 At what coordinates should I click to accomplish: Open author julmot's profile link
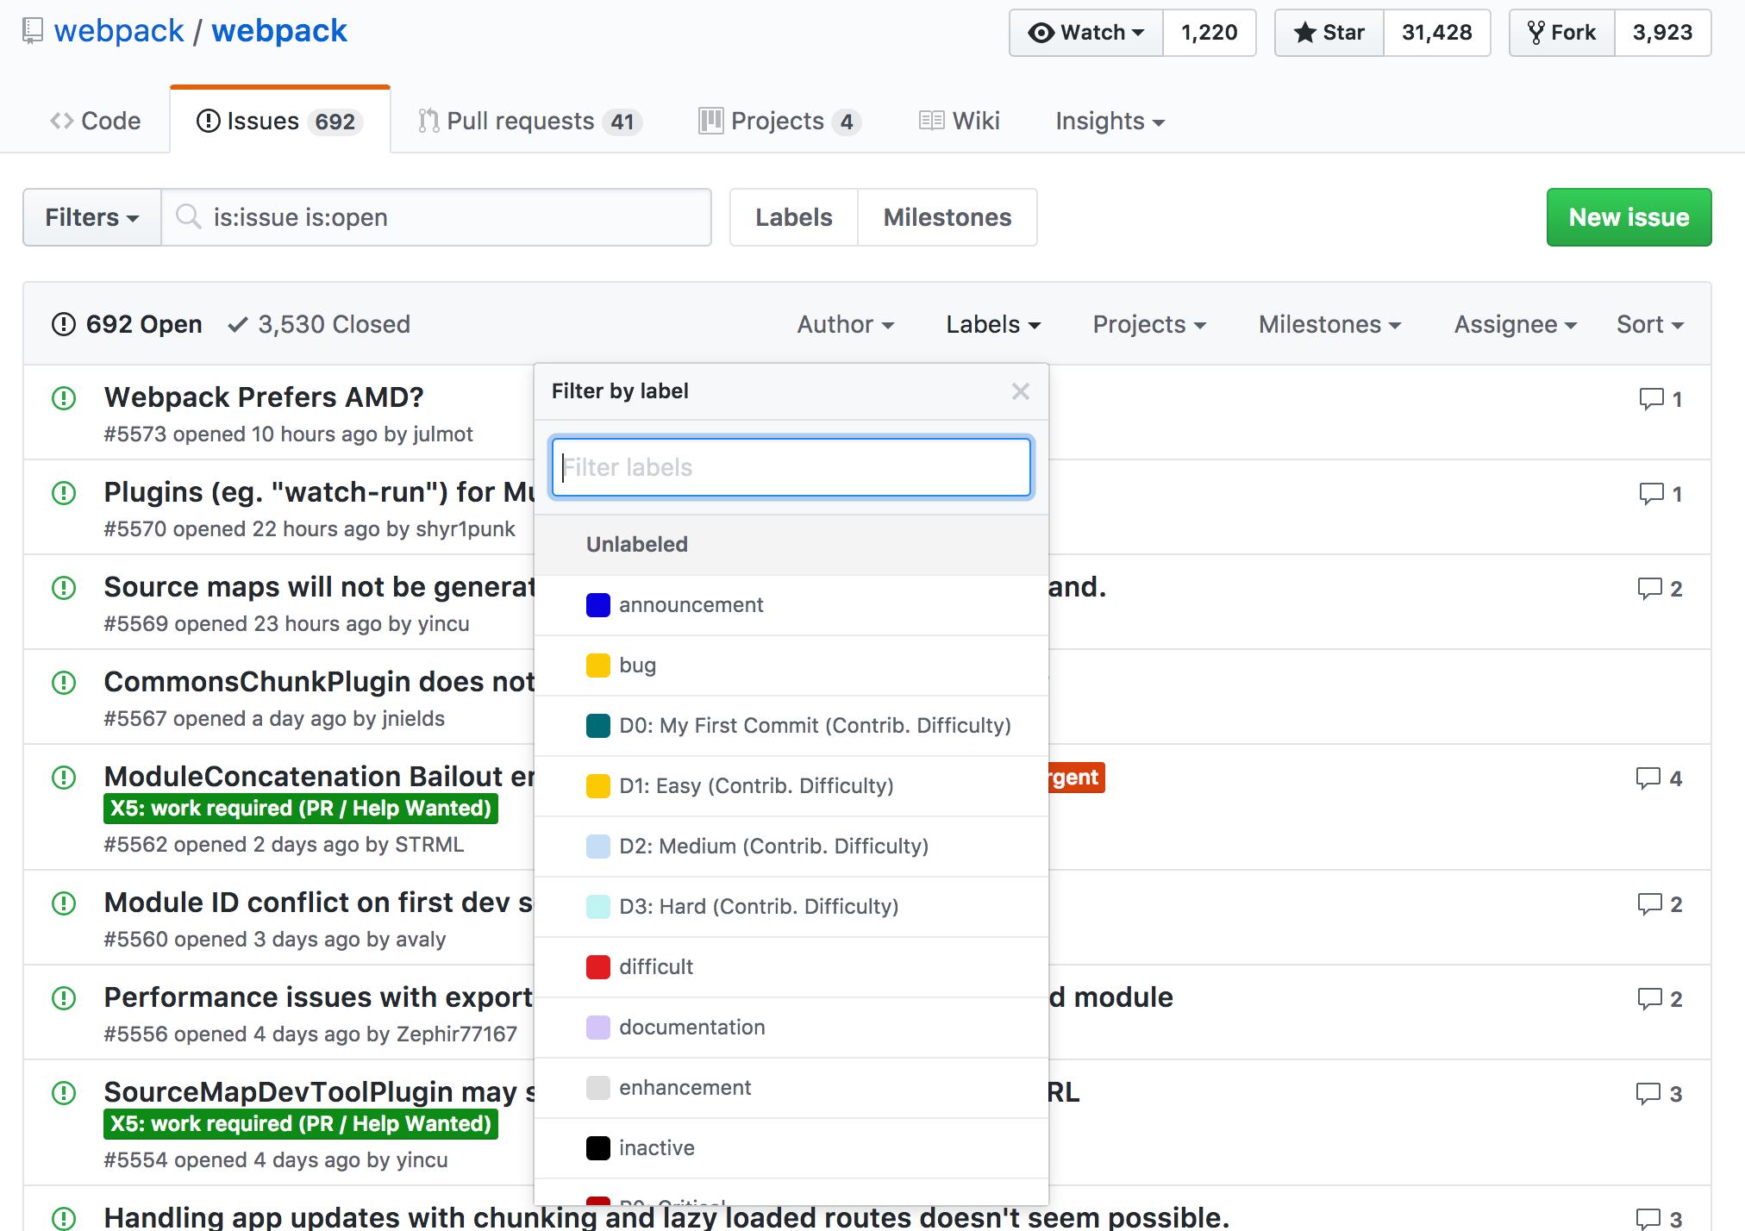[443, 434]
